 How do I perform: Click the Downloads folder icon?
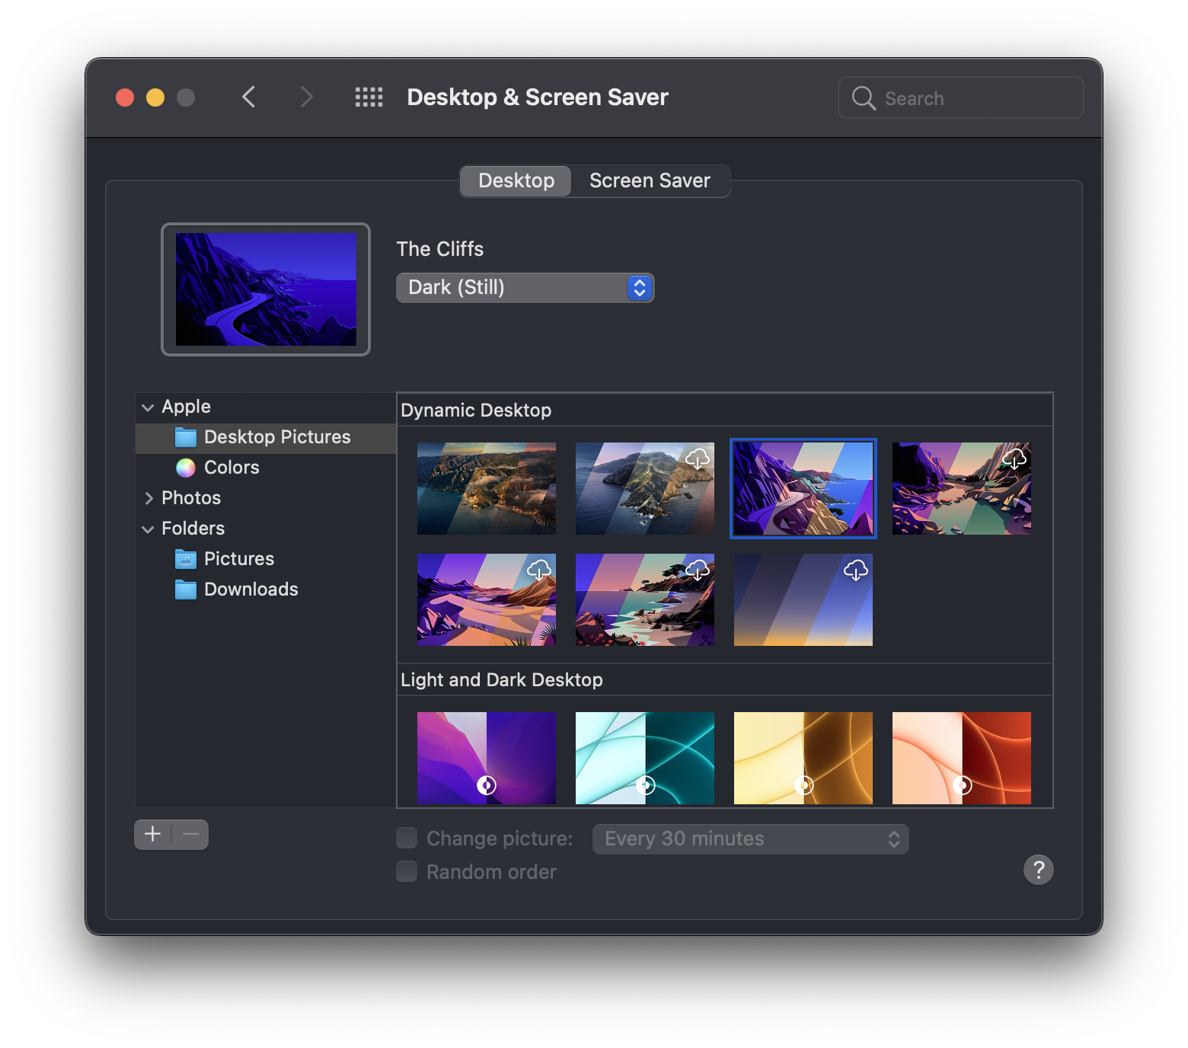click(186, 589)
